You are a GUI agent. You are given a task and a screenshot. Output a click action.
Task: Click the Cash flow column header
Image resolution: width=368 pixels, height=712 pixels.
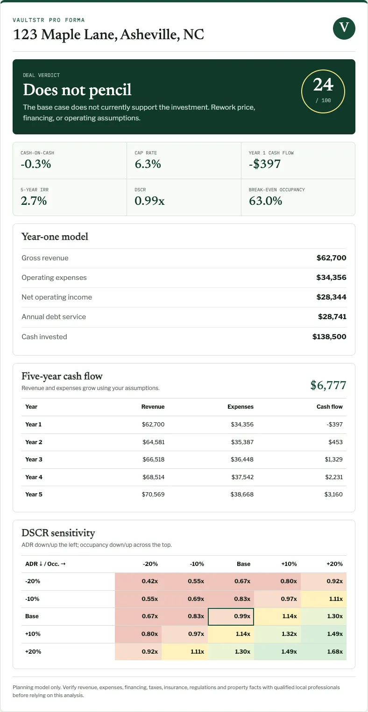[x=330, y=407]
